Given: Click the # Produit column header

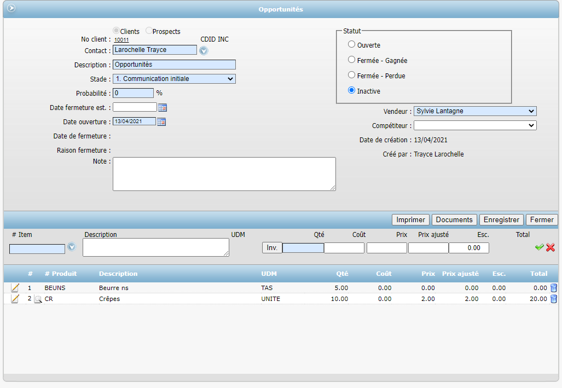Looking at the screenshot, I should click(x=61, y=274).
